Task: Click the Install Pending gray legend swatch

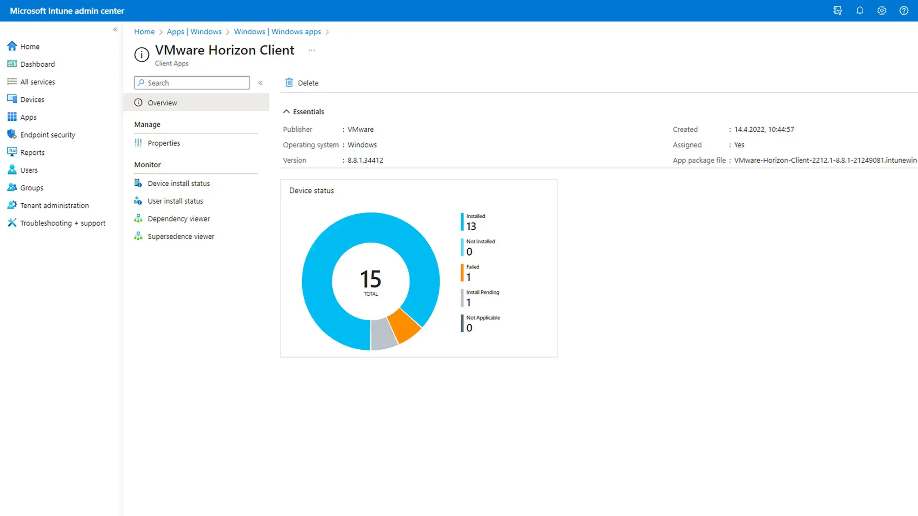Action: pyautogui.click(x=462, y=298)
